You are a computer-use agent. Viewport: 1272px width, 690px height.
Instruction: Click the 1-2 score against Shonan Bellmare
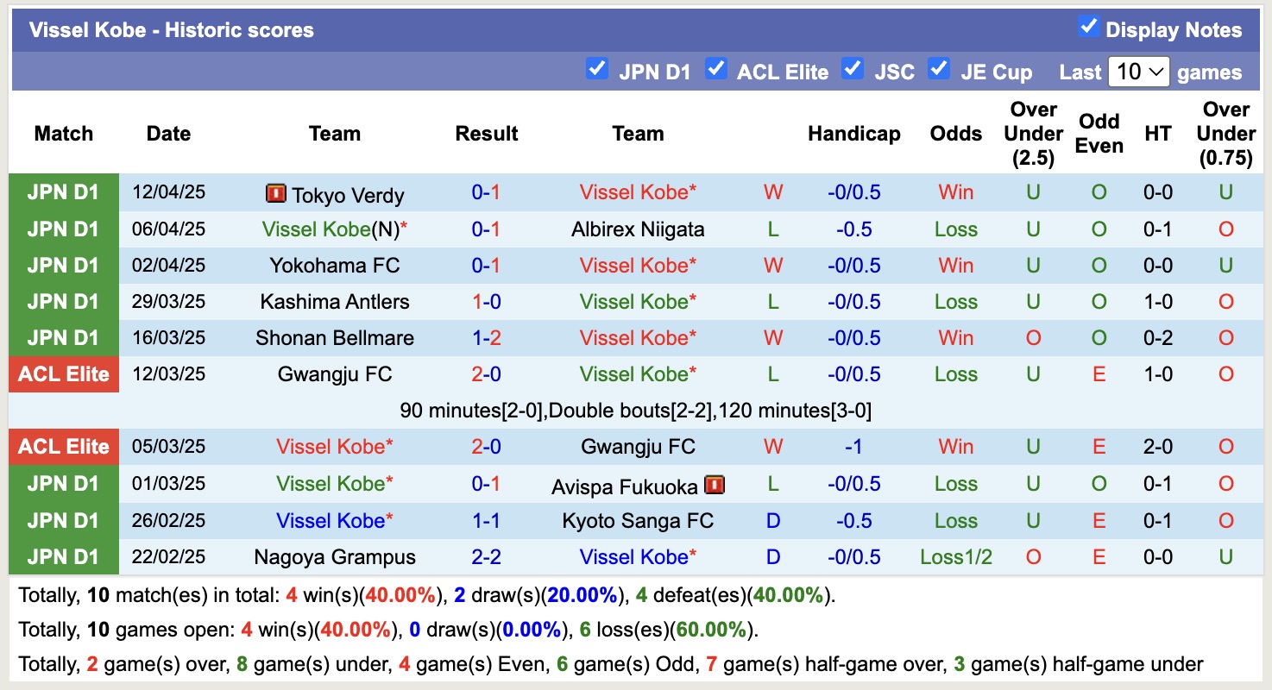(486, 338)
